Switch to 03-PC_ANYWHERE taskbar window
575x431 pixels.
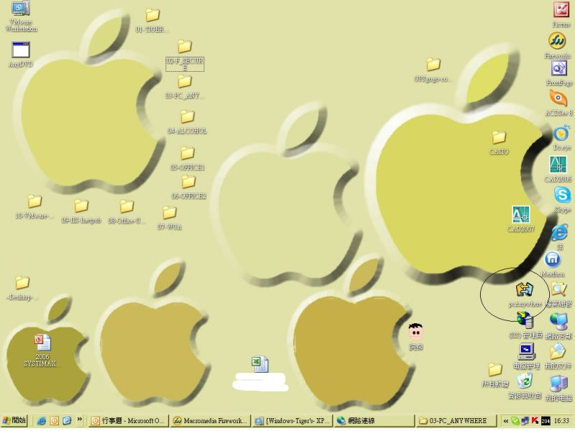coord(457,420)
